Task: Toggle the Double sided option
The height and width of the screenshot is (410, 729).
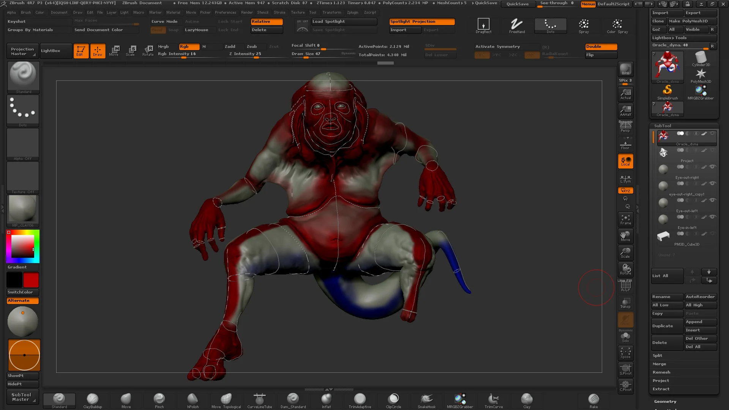Action: (x=601, y=47)
